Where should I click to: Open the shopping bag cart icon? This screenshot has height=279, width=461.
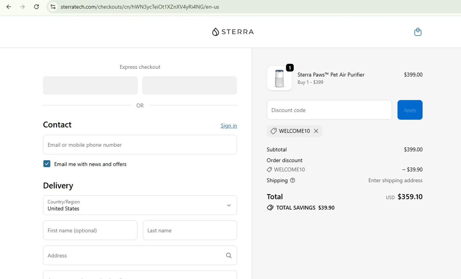[x=418, y=32]
